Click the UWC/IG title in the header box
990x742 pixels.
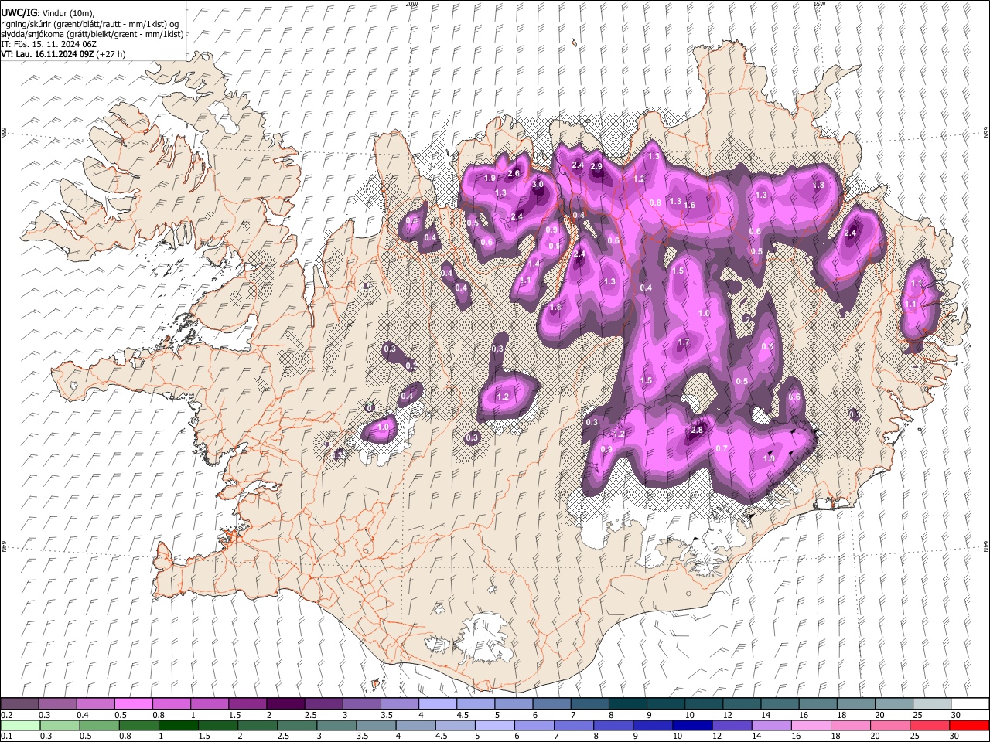tap(19, 13)
